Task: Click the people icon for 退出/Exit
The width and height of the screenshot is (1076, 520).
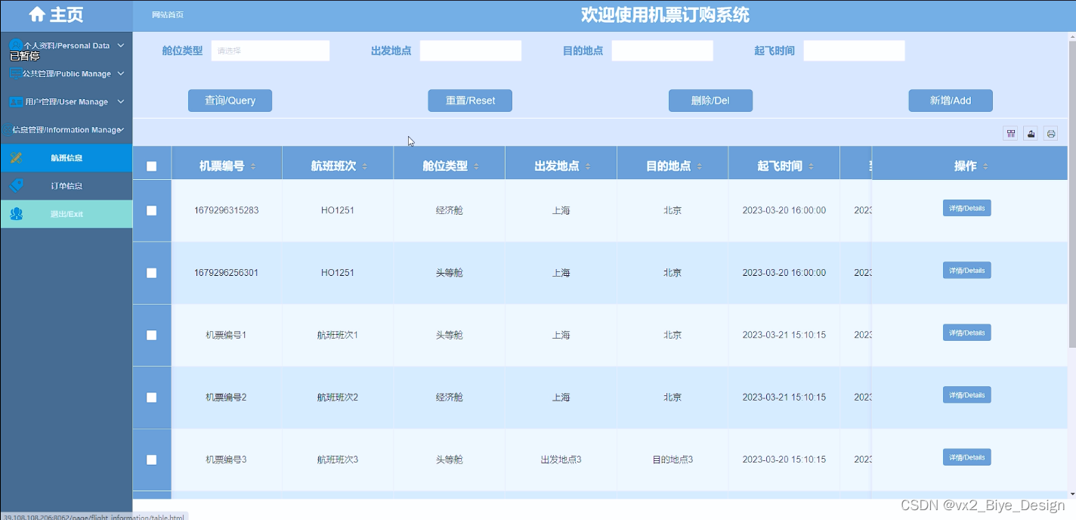Action: click(x=17, y=214)
